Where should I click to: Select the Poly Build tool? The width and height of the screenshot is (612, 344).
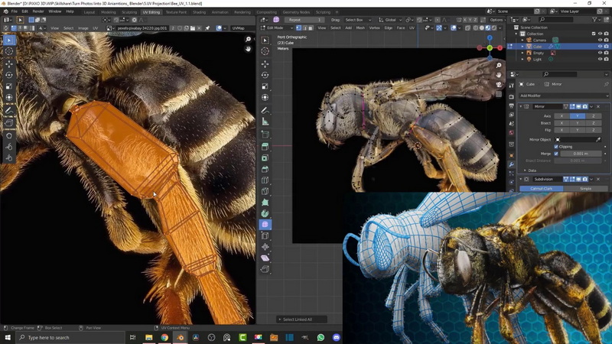click(x=265, y=203)
